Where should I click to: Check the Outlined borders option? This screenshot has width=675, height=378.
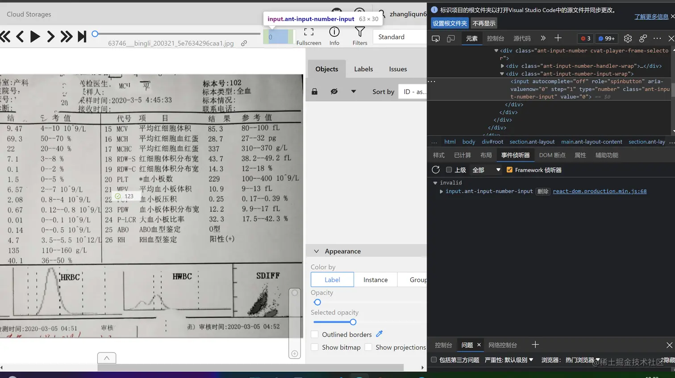point(315,334)
